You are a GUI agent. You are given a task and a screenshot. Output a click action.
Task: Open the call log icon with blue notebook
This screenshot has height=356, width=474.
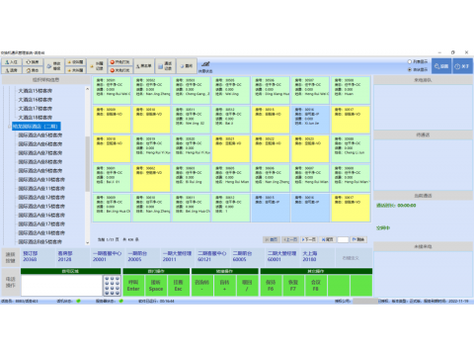click(x=165, y=66)
